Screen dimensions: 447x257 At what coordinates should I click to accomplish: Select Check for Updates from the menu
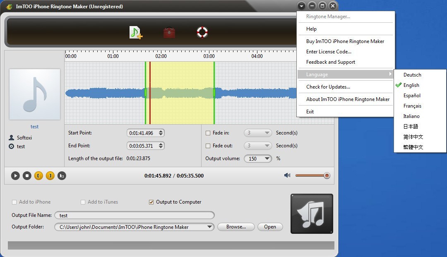tap(328, 87)
